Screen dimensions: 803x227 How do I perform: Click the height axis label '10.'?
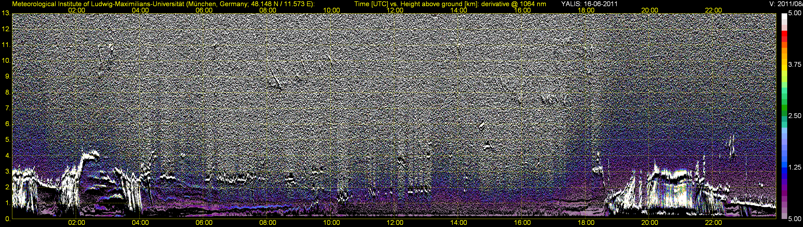[6, 61]
